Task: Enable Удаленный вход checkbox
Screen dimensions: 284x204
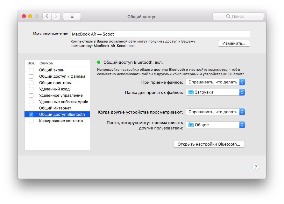Action: (x=31, y=89)
